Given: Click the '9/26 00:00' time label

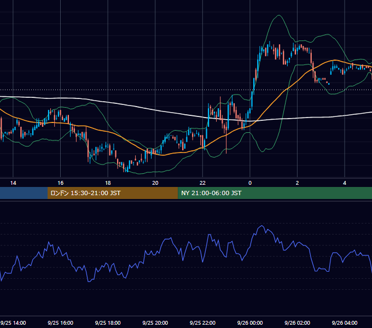Looking at the screenshot, I should (x=250, y=323).
